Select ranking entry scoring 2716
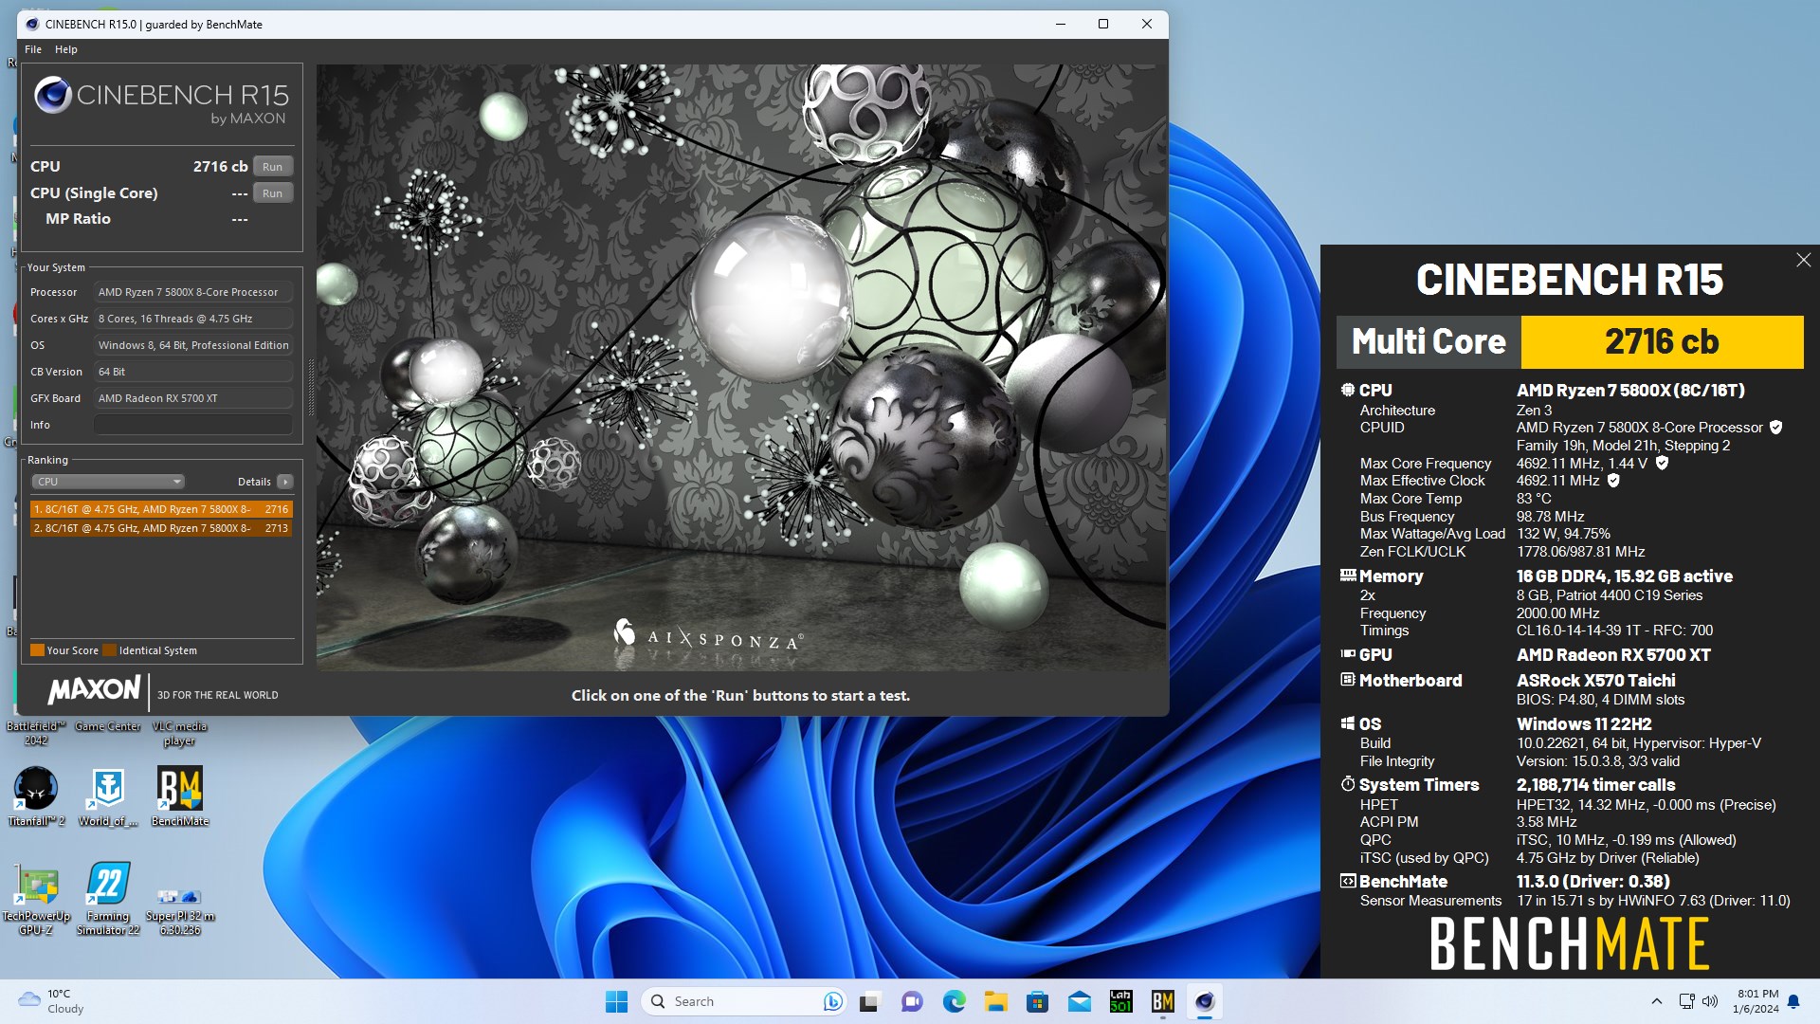 click(x=161, y=509)
